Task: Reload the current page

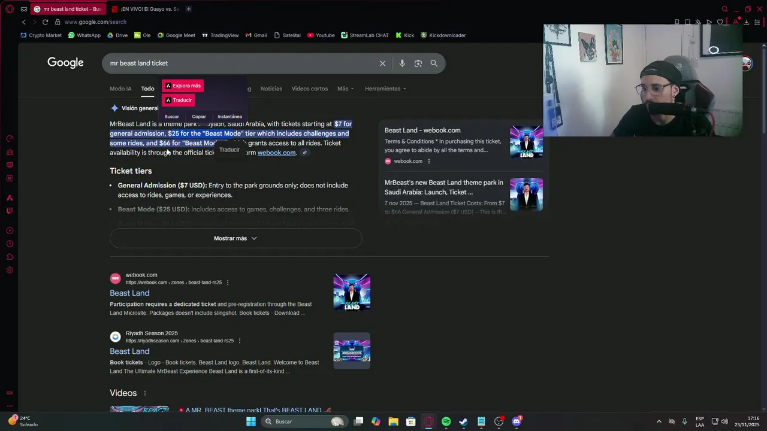Action: pos(45,22)
